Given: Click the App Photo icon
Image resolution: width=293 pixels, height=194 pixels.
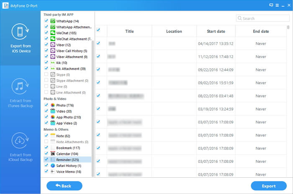Looking at the screenshot, I should (x=53, y=117).
